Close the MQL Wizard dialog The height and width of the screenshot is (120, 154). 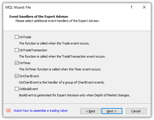click(x=144, y=7)
